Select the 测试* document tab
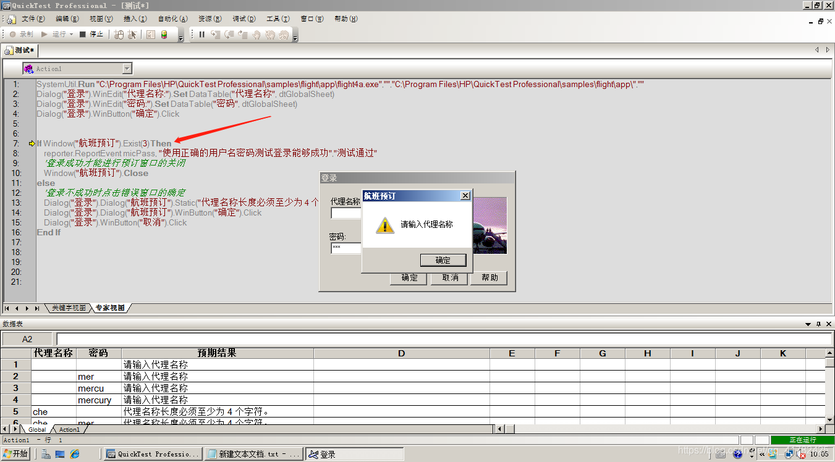Image resolution: width=835 pixels, height=462 pixels. pyautogui.click(x=20, y=50)
